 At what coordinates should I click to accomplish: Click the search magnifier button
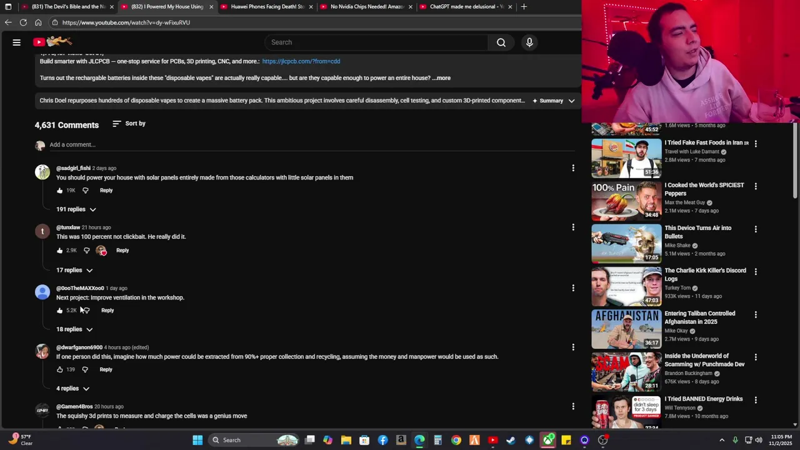click(501, 42)
